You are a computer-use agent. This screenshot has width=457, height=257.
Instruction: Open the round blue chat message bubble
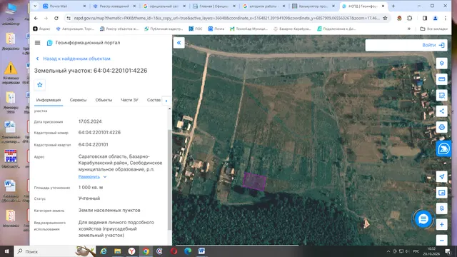[x=423, y=219]
